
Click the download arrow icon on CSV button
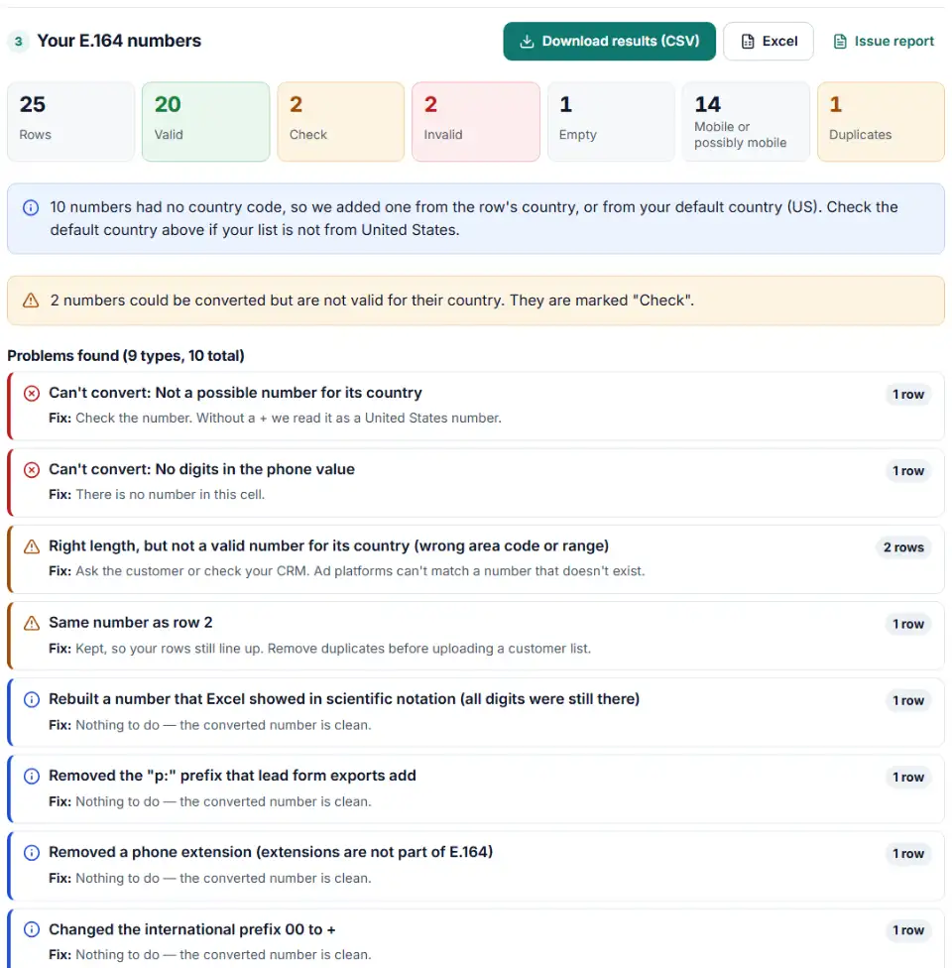click(x=526, y=42)
